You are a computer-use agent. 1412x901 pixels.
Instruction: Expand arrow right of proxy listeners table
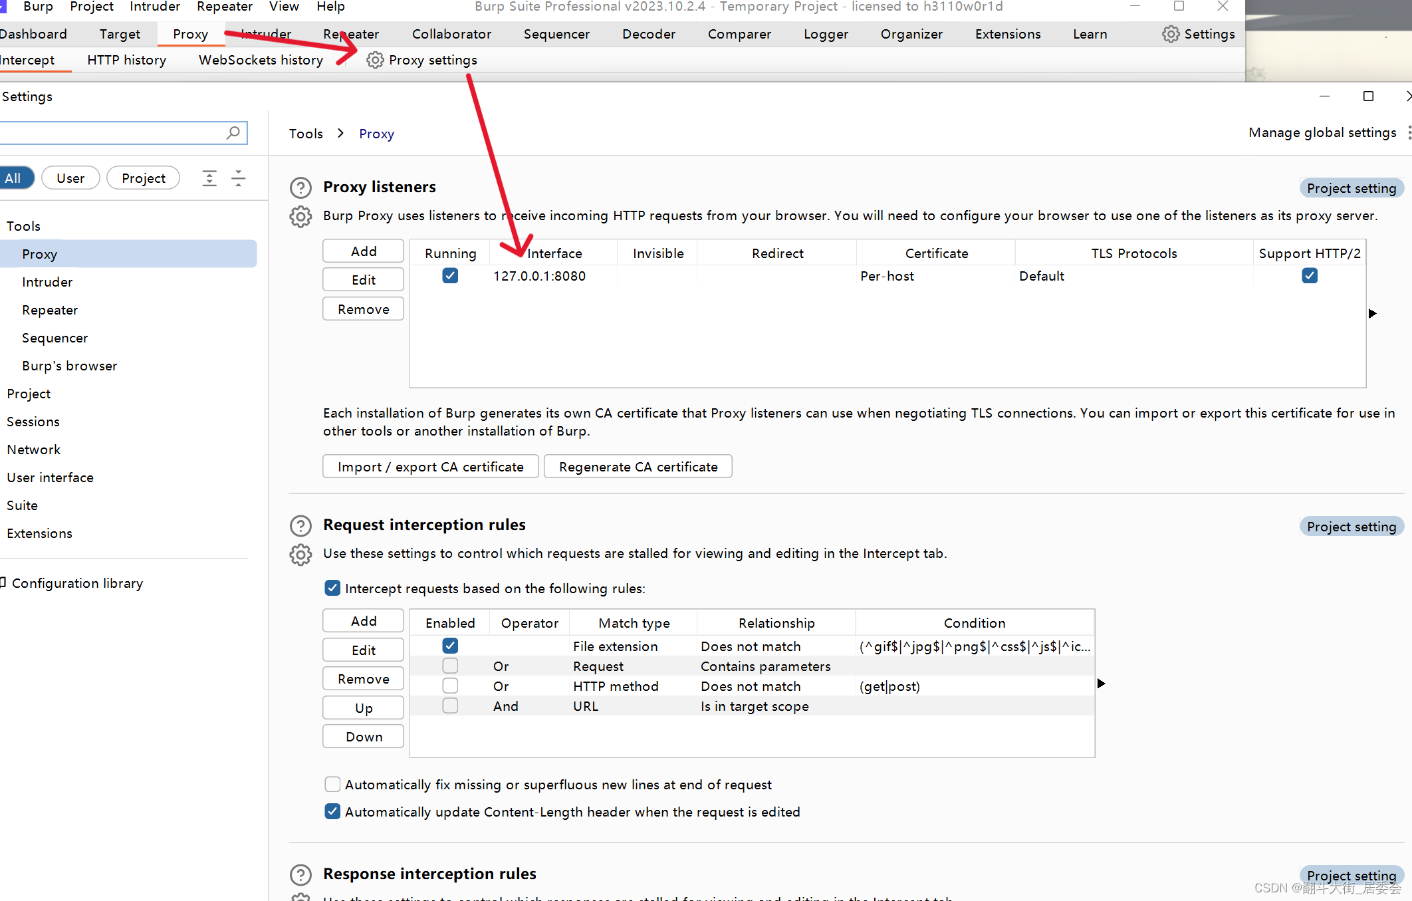click(x=1372, y=313)
